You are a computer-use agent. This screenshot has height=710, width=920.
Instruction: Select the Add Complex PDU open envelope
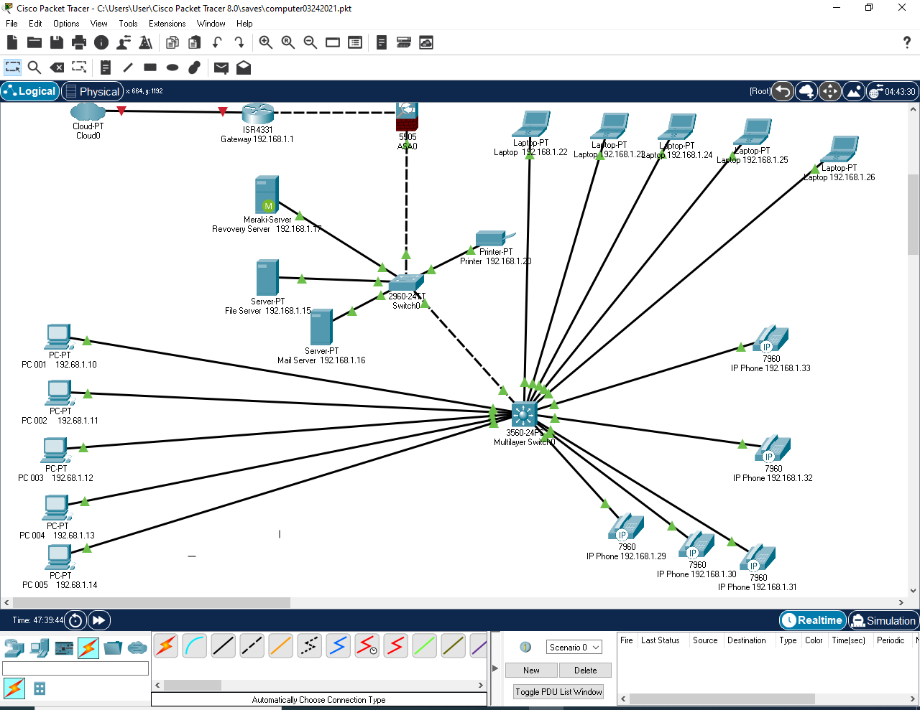[244, 67]
